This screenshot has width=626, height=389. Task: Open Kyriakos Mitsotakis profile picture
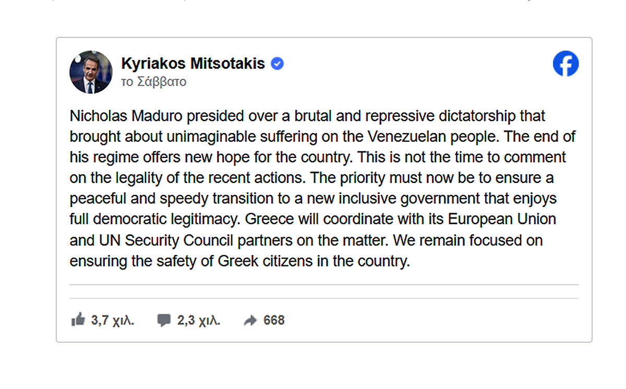click(91, 72)
